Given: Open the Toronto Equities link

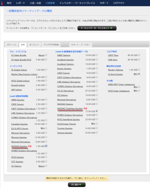Looking at the screenshot, I should point(65,128).
